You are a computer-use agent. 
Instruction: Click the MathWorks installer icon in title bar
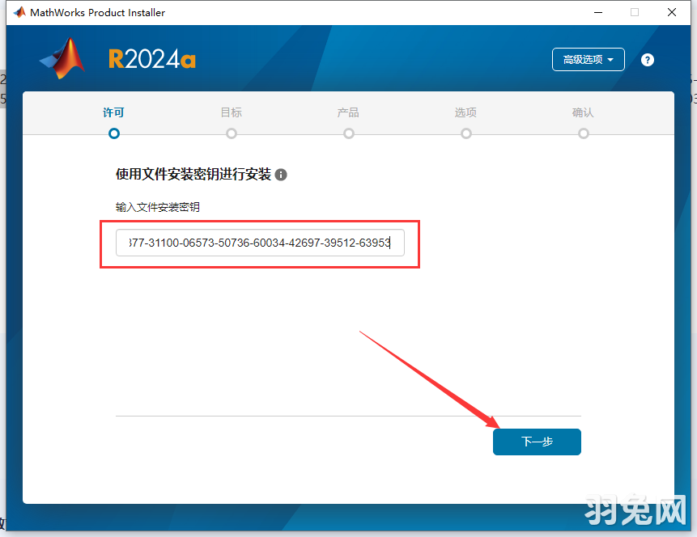(x=19, y=12)
